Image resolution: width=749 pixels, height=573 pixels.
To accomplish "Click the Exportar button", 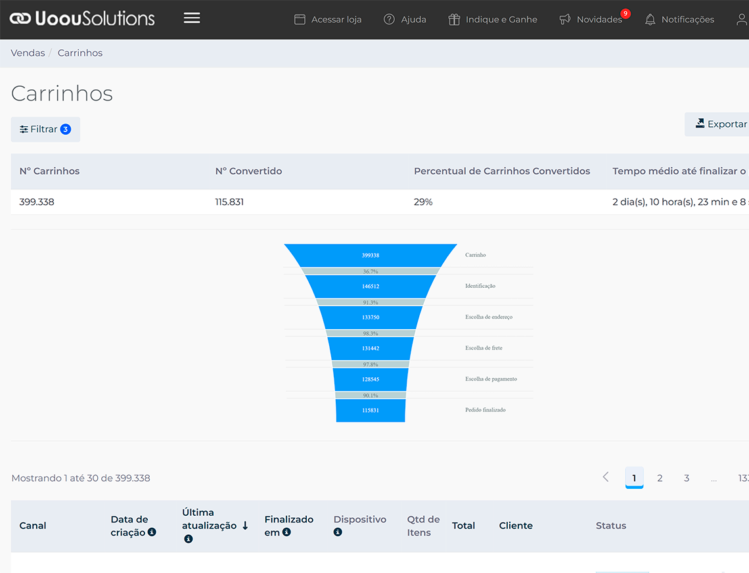I will (x=721, y=124).
